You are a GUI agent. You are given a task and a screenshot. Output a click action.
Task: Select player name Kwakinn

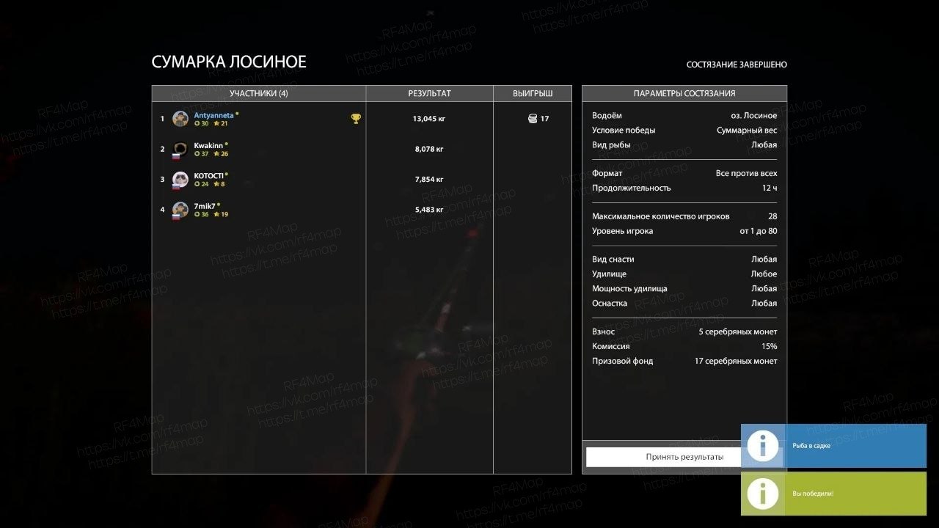[208, 145]
